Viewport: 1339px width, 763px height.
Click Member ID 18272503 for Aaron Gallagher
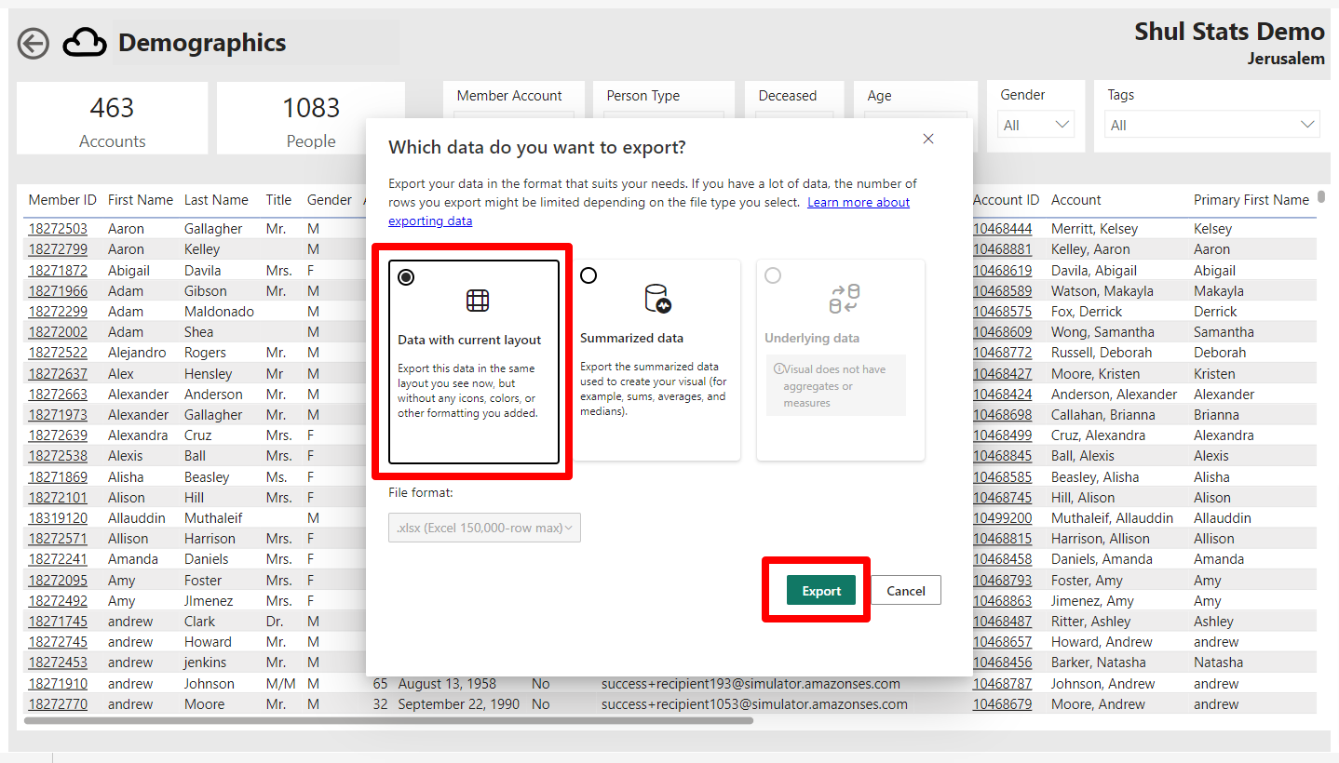coord(62,228)
